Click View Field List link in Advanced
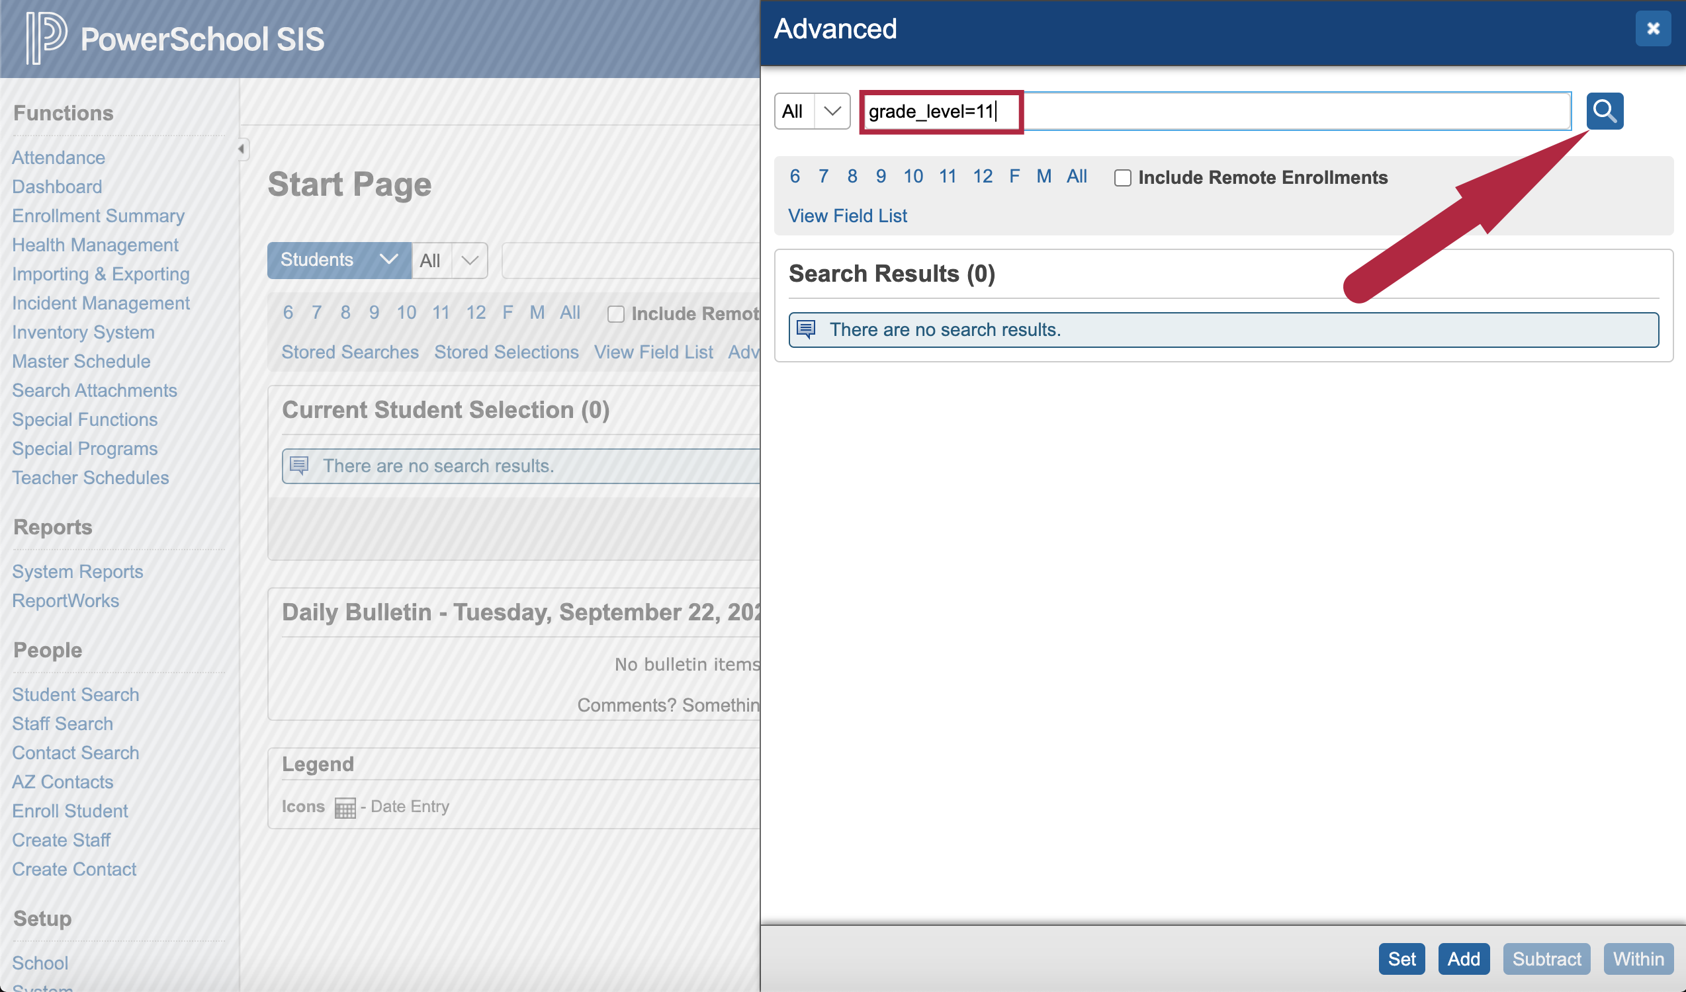This screenshot has width=1686, height=992. [x=848, y=215]
